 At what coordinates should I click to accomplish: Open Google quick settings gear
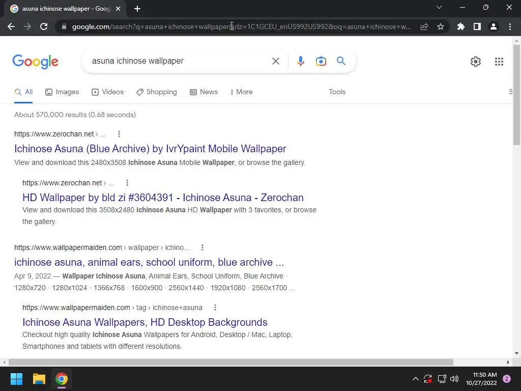click(x=476, y=62)
